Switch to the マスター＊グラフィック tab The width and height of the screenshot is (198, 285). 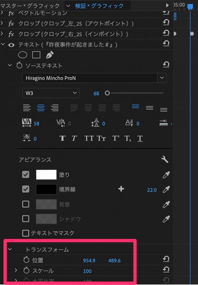pyautogui.click(x=30, y=6)
